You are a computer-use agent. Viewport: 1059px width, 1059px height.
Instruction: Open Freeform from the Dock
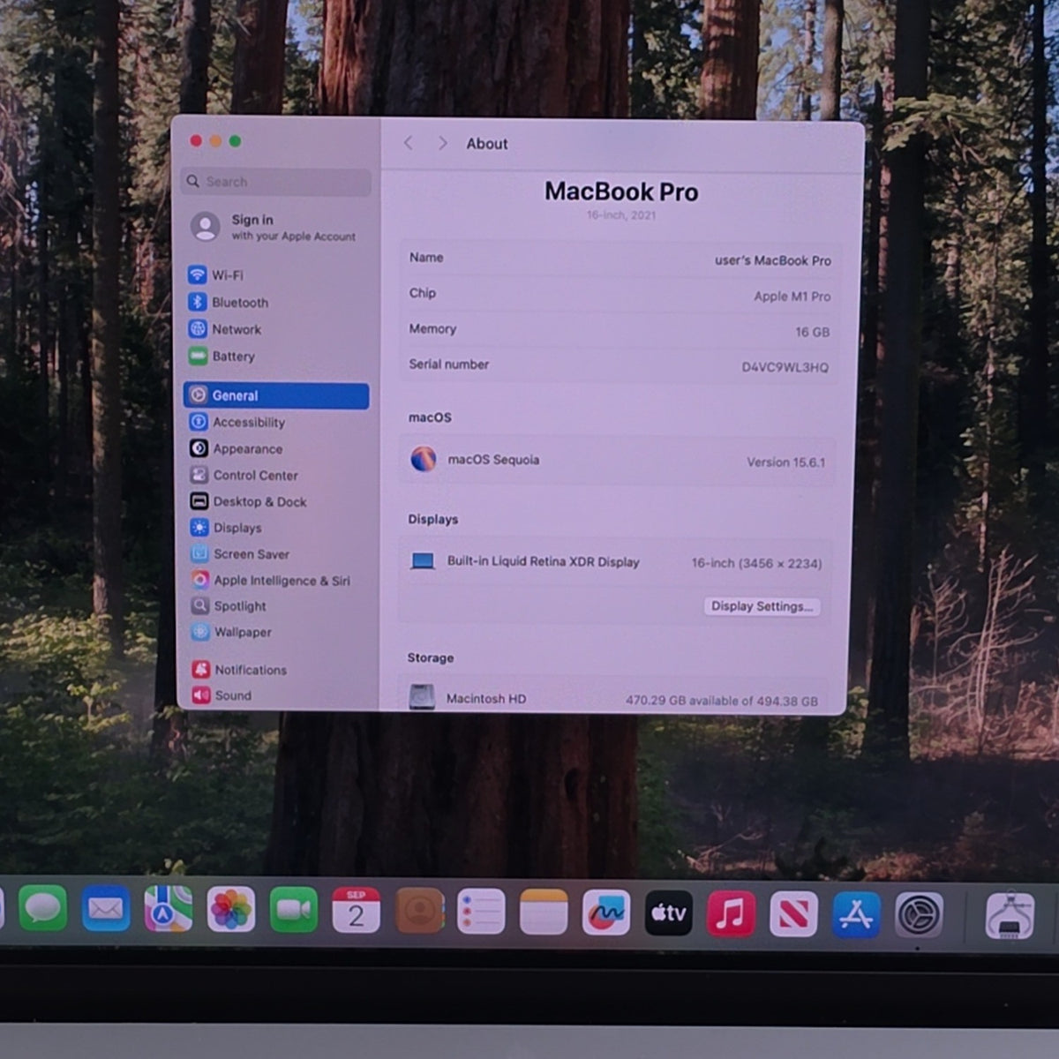click(x=606, y=913)
